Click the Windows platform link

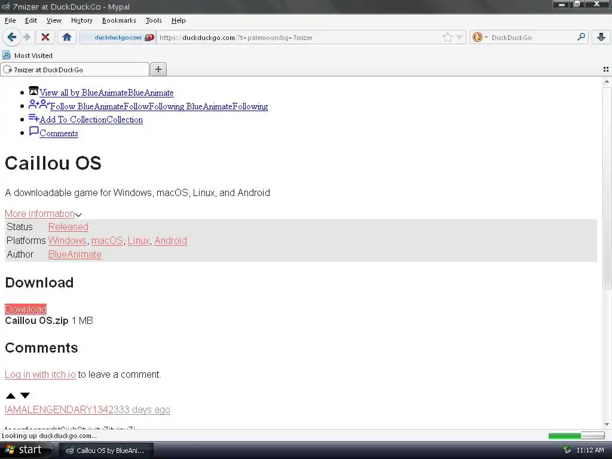click(x=67, y=240)
